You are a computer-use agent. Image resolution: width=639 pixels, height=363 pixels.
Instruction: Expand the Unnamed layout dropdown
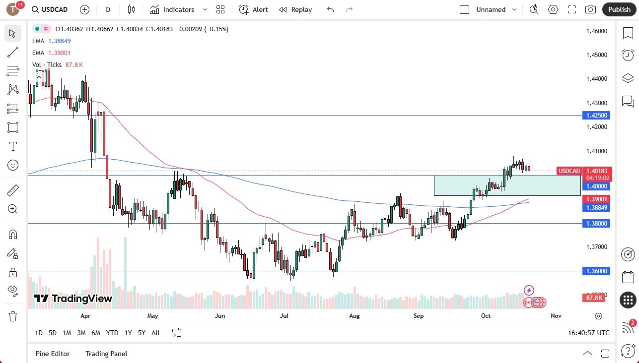514,9
